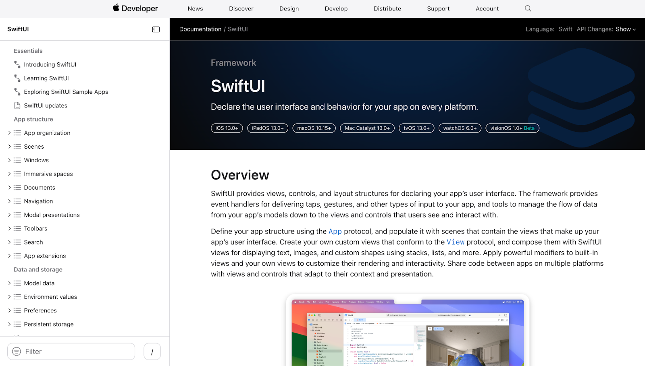Expand the Documents section chevron

(x=9, y=188)
